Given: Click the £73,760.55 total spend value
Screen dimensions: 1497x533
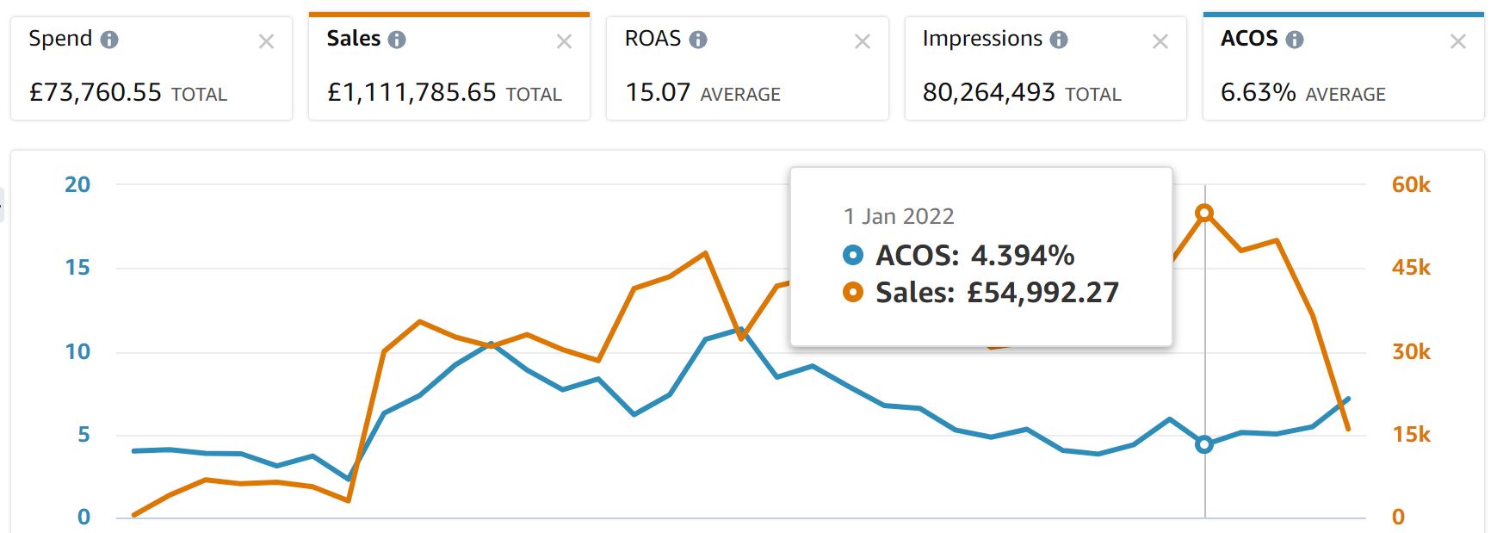Looking at the screenshot, I should coord(96,92).
